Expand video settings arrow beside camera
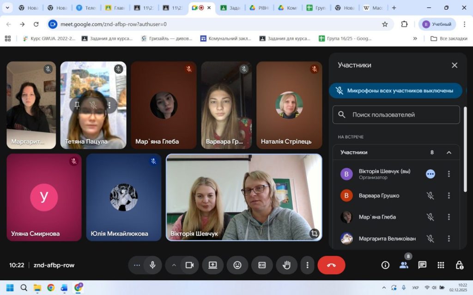Screen dimensions: 473x295 coord(174,265)
